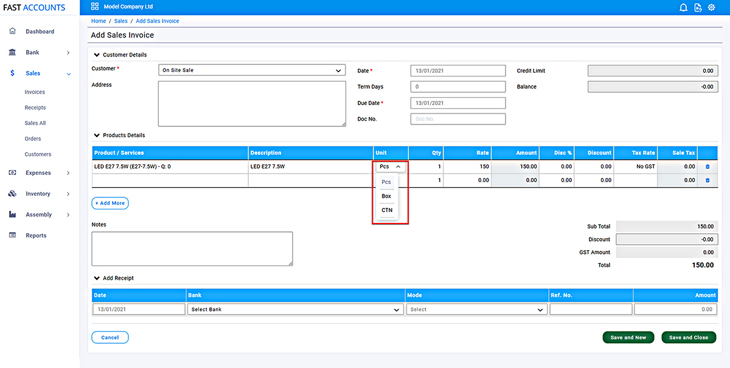This screenshot has height=368, width=730.
Task: Click the receipt Amount field
Action: (x=675, y=309)
